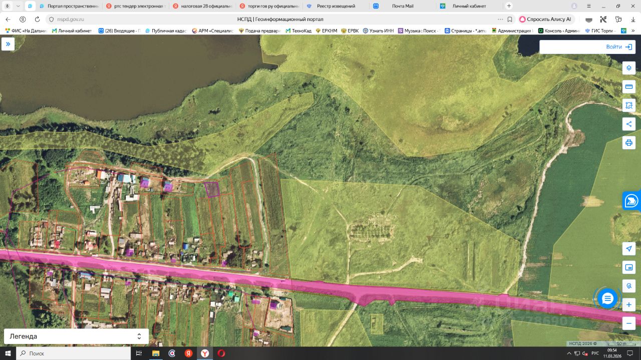Open browser downloads arrow icon
This screenshot has width=641, height=360.
coord(633,19)
